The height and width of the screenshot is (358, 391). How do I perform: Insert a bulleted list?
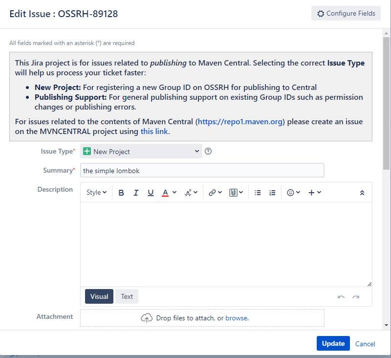258,193
